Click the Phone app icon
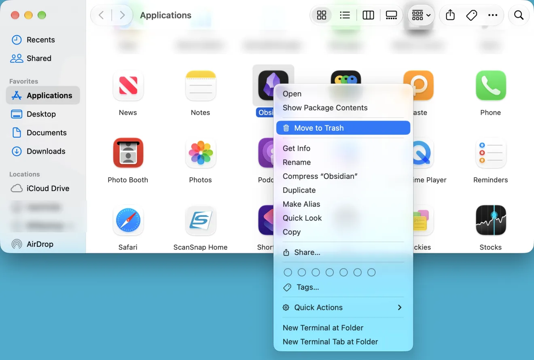Viewport: 534px width, 360px height. pos(491,85)
